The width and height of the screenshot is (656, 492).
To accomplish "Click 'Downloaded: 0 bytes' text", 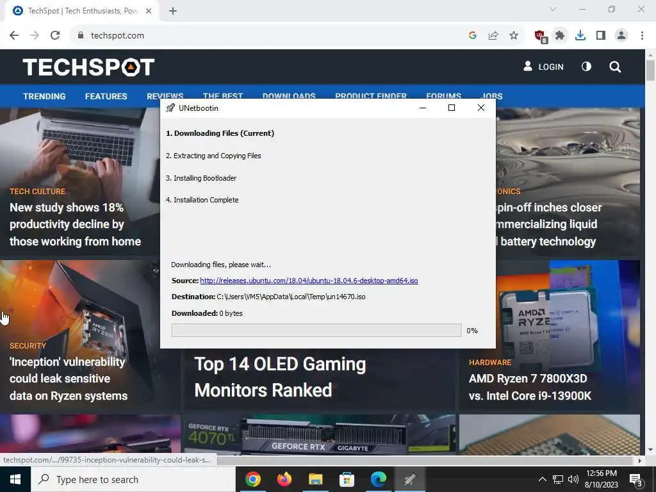I will pos(207,313).
